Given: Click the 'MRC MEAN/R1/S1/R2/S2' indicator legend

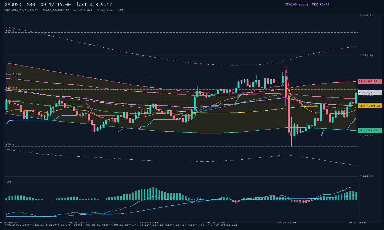Looking at the screenshot, I should click(21, 10).
